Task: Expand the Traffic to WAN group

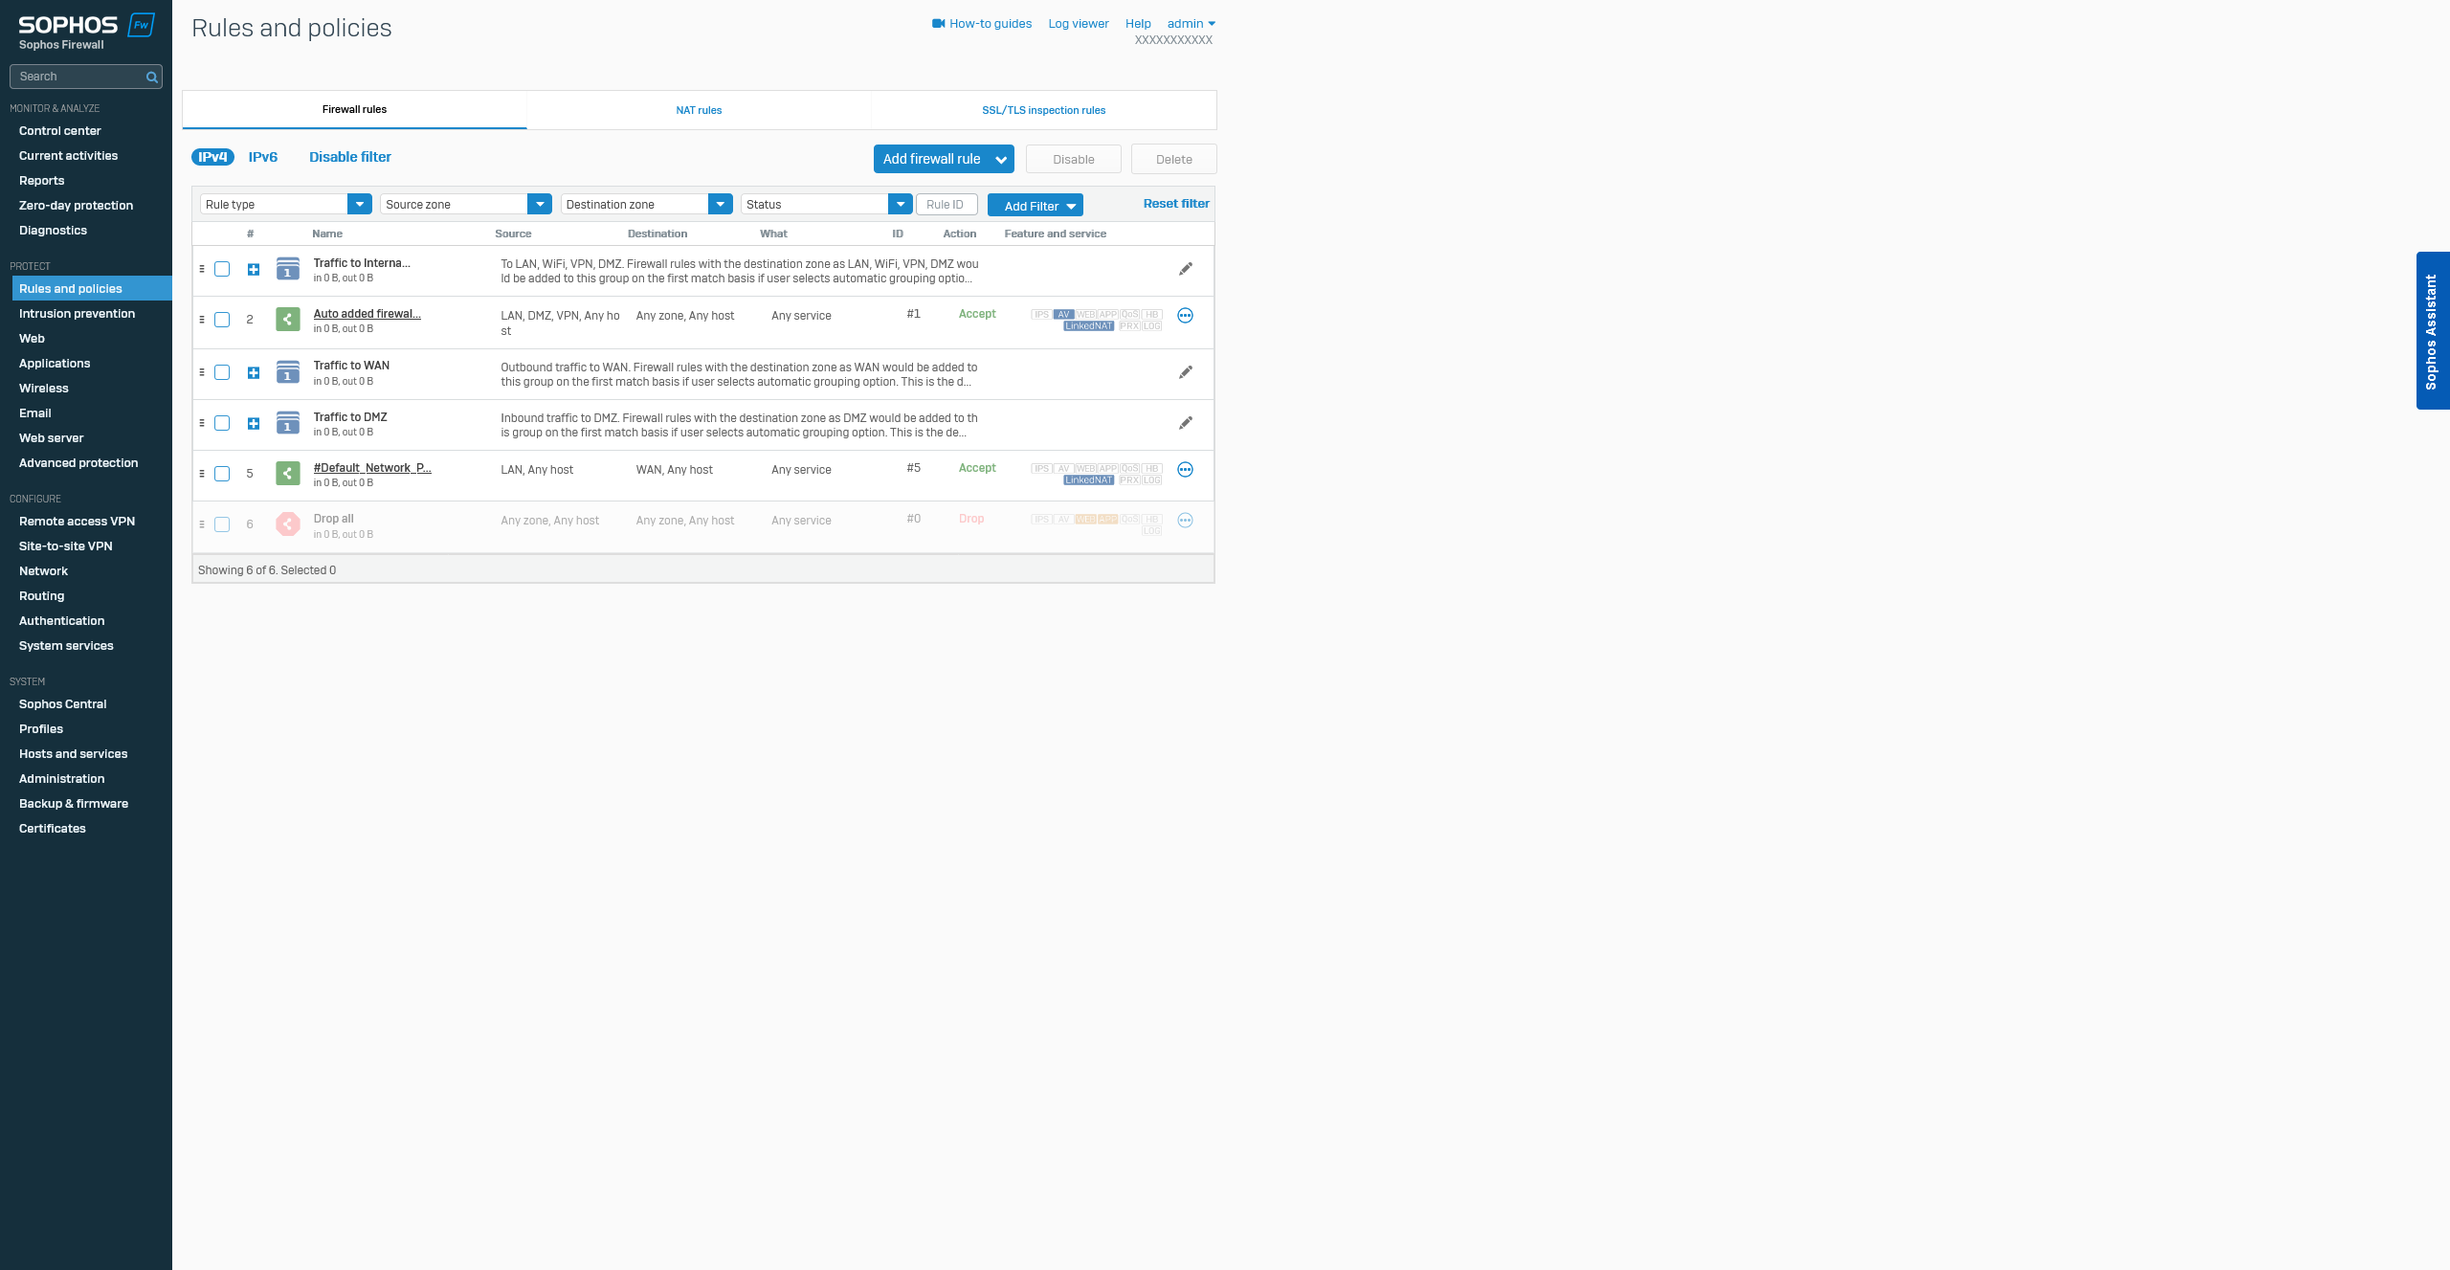Action: point(254,373)
